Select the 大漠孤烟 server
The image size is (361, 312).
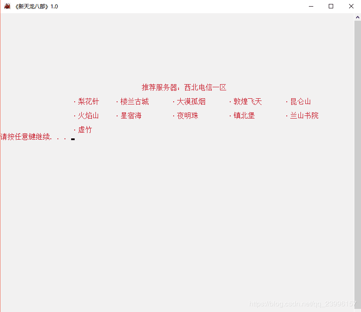tap(191, 101)
